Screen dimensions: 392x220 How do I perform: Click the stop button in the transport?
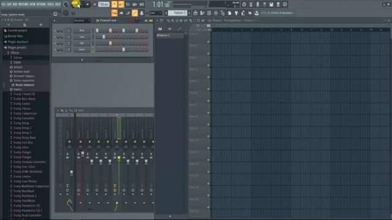pos(88,4)
